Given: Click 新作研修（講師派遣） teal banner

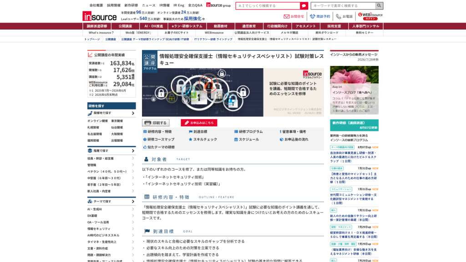Looking at the screenshot, I should [x=354, y=125].
